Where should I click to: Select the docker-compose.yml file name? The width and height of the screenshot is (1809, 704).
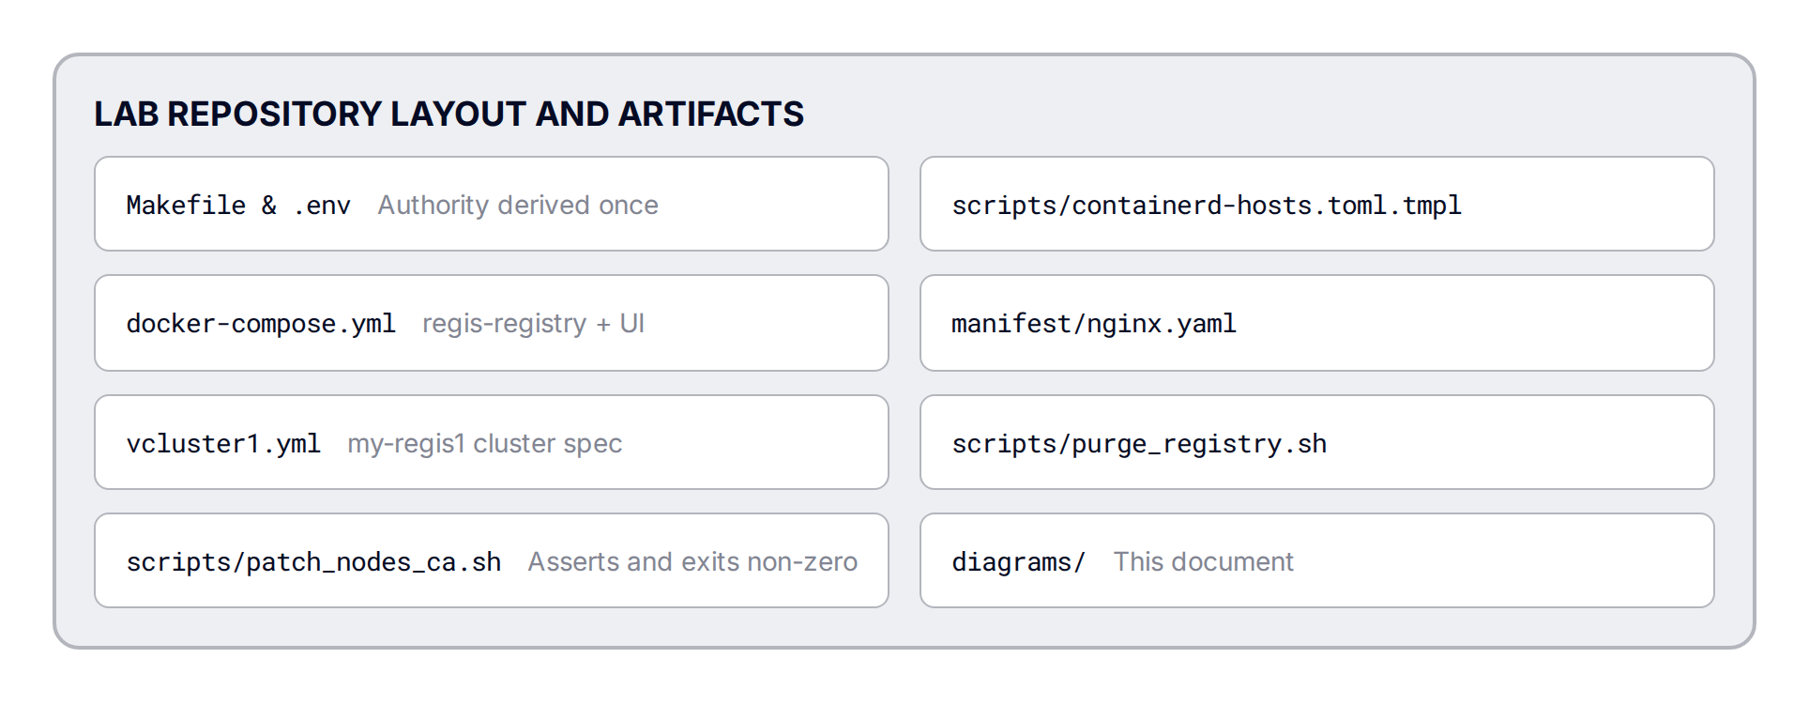261,324
